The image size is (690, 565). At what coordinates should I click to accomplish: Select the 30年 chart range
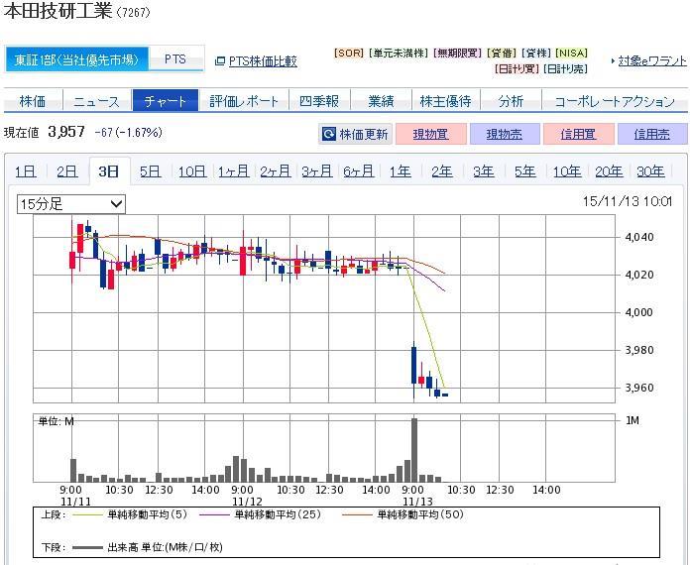coord(650,170)
